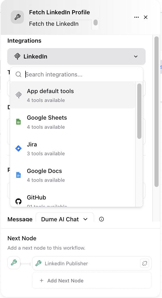Open the three-dot options menu
Screen dimensions: 162x298
[x=136, y=17]
